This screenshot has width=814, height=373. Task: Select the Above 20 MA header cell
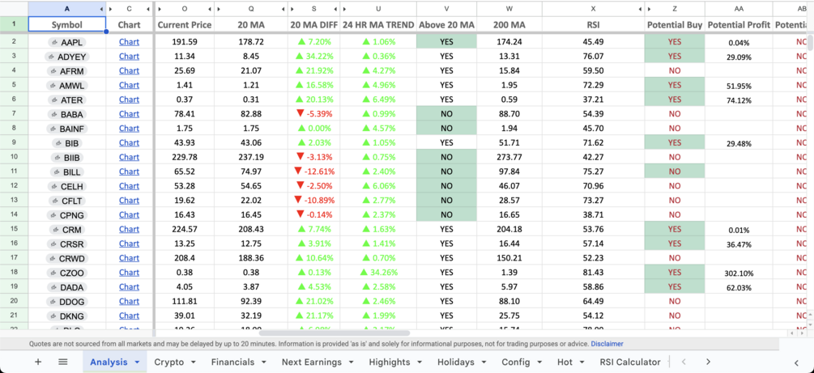(x=446, y=24)
